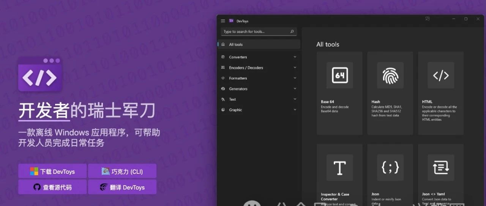Open the Hash fingerprint icon
The width and height of the screenshot is (486, 206).
point(390,75)
